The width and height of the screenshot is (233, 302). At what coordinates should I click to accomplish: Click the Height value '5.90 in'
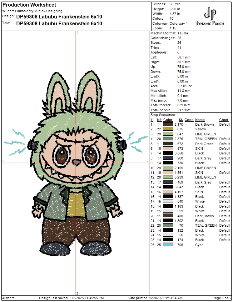175,9
